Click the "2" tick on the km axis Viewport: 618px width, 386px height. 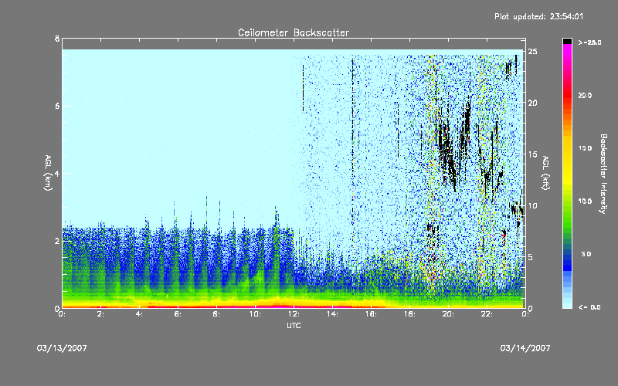pos(57,241)
